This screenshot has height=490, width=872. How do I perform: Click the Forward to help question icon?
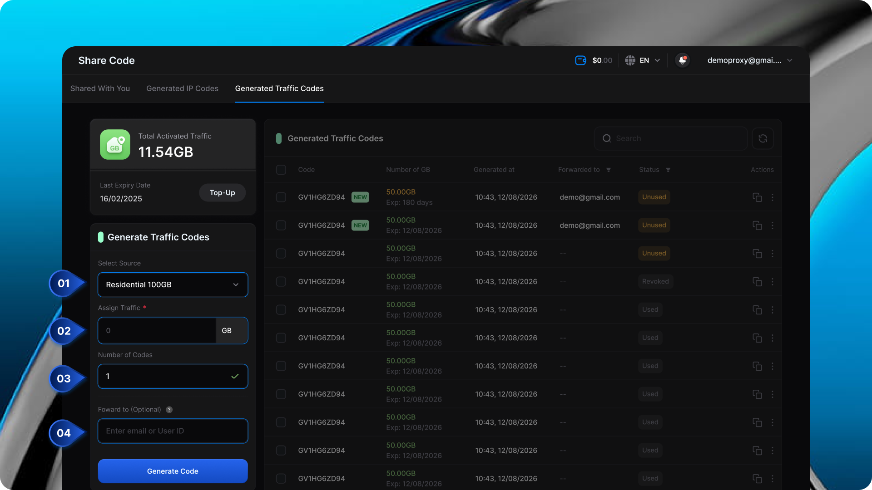point(169,410)
